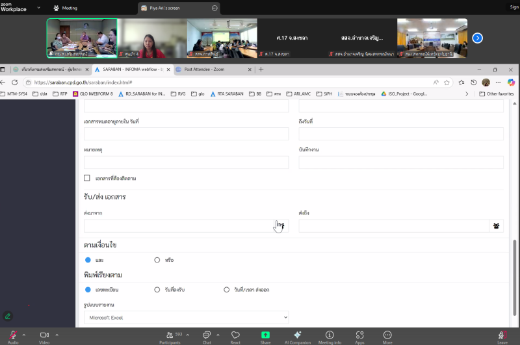Open the RTA SARABAN bookmark
Screen dimensions: 520x345
(226, 94)
